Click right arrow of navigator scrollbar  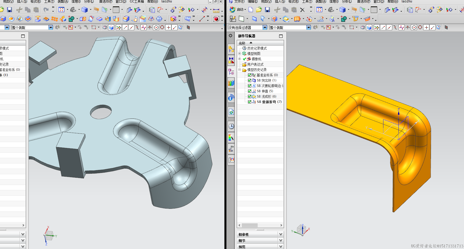click(281, 225)
